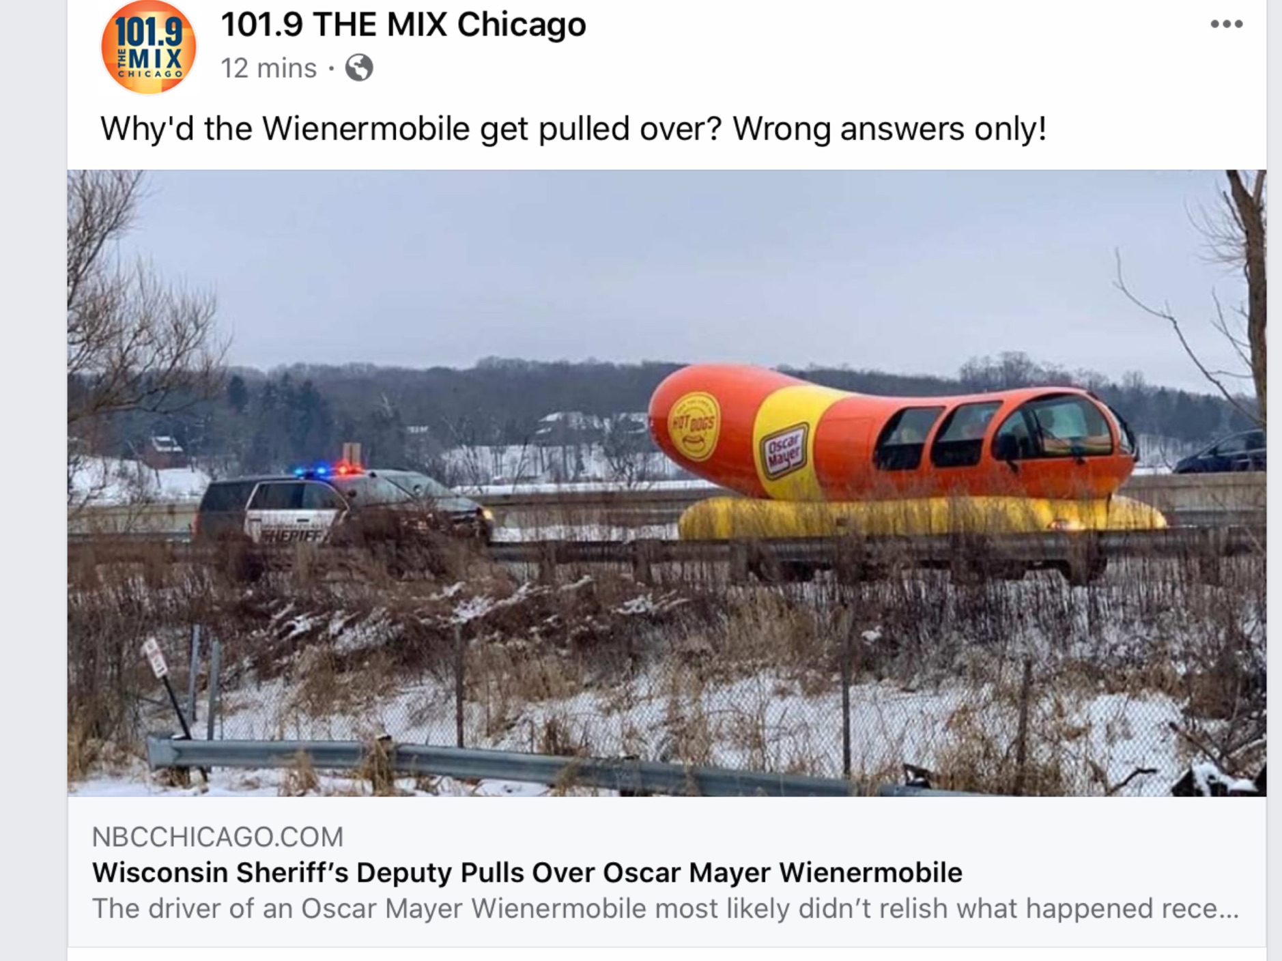Click the post caption about the Wienermobile
This screenshot has height=961, width=1282.
pos(573,128)
